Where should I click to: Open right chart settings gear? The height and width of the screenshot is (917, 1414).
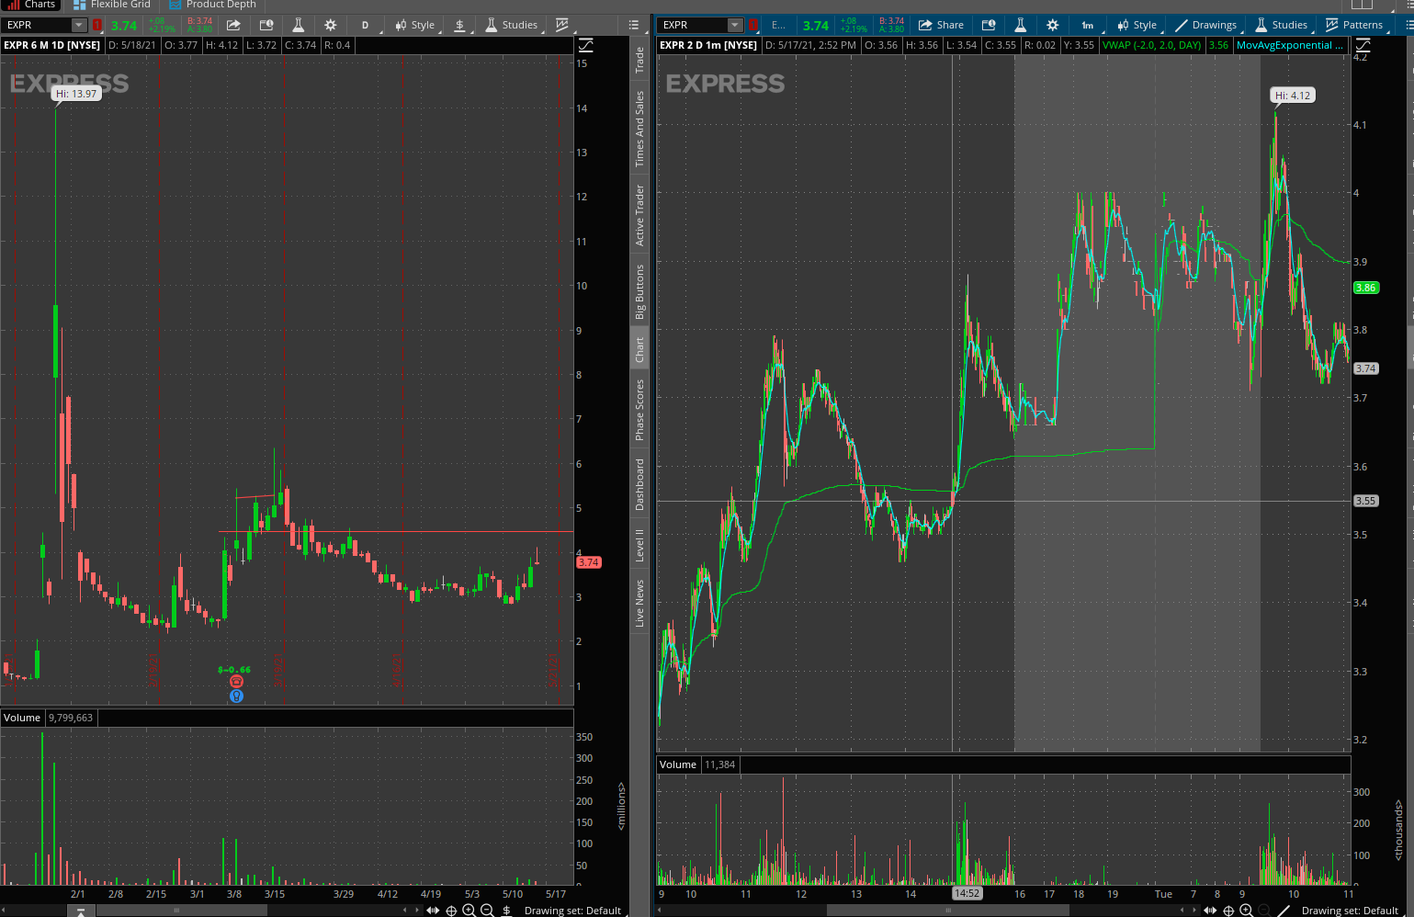(1053, 25)
